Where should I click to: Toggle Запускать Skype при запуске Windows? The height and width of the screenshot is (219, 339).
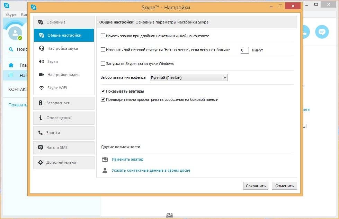click(103, 64)
